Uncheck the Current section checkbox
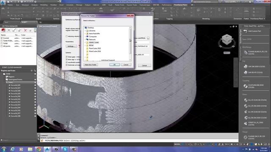Viewport: 271px width, 152px height. (2, 38)
